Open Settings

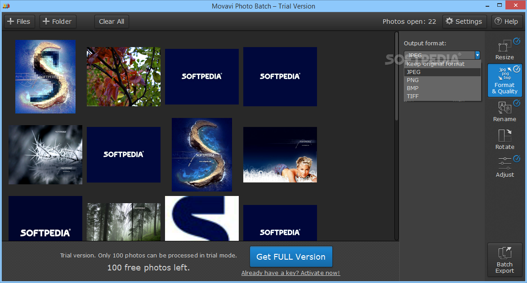(x=464, y=22)
